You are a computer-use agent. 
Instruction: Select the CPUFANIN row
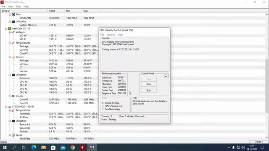click(133, 18)
